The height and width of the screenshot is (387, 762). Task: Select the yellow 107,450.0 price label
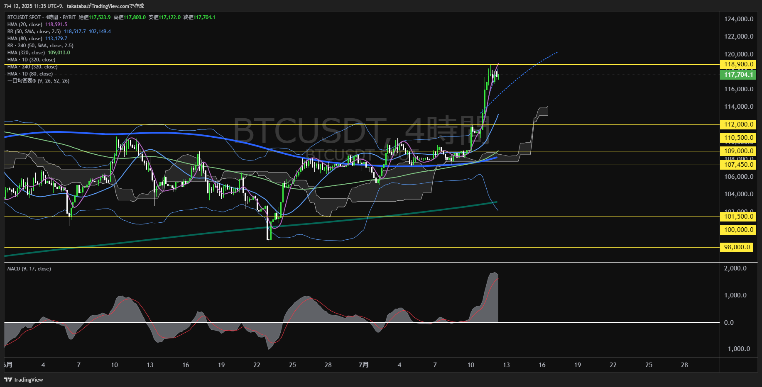(738, 165)
